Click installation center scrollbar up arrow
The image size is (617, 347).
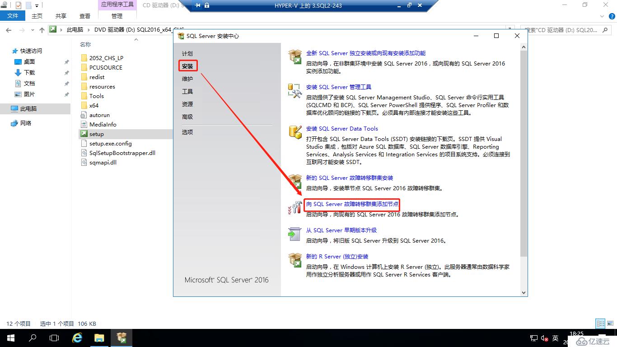tap(524, 47)
